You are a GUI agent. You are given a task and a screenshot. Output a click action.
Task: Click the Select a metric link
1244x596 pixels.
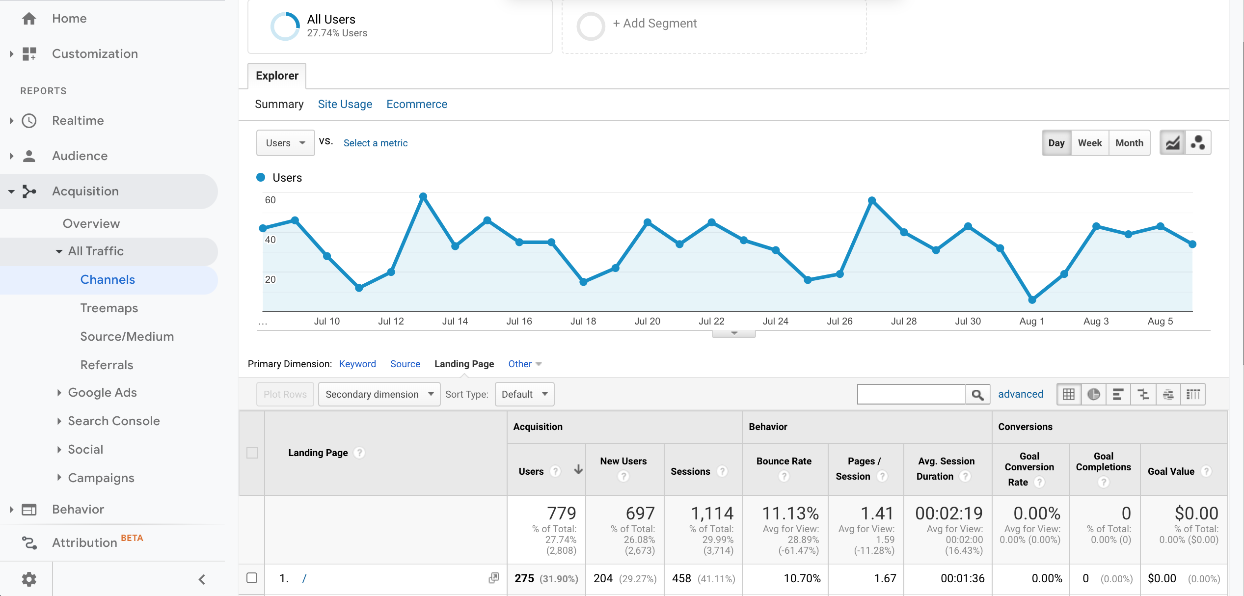click(x=375, y=142)
